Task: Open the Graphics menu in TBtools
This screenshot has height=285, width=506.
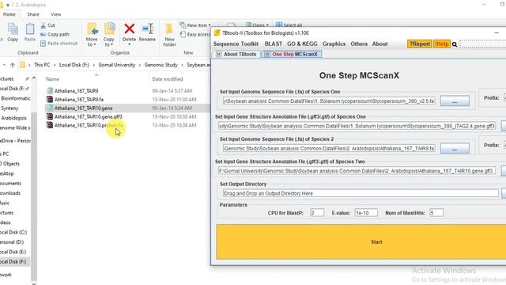Action: (334, 44)
